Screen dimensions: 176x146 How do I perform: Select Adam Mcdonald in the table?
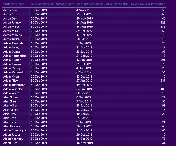click(x=14, y=72)
